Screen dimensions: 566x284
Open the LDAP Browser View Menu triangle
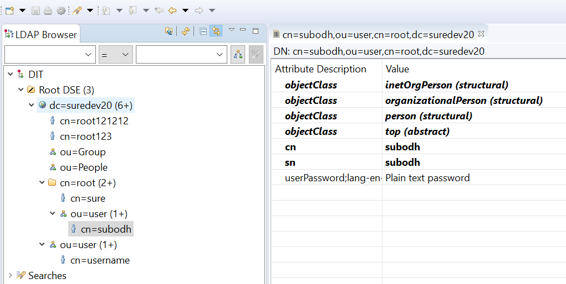pyautogui.click(x=232, y=29)
